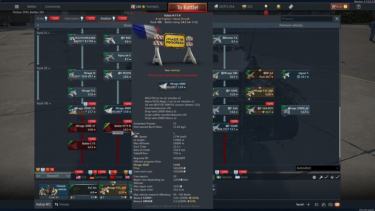This screenshot has height=211, width=375.
Task: Open the orange mail envelope icon
Action: (337, 205)
